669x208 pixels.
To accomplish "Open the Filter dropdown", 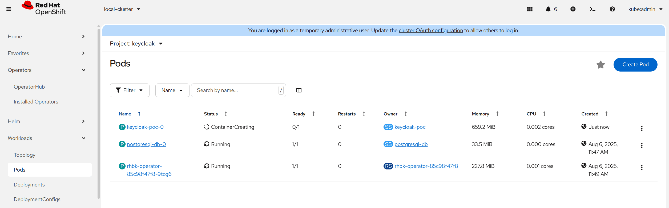I will pos(130,90).
